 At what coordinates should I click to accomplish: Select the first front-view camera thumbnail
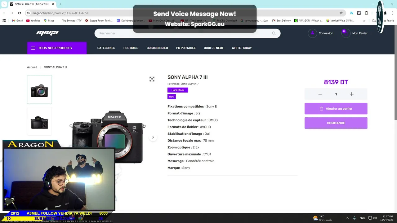coord(39,90)
